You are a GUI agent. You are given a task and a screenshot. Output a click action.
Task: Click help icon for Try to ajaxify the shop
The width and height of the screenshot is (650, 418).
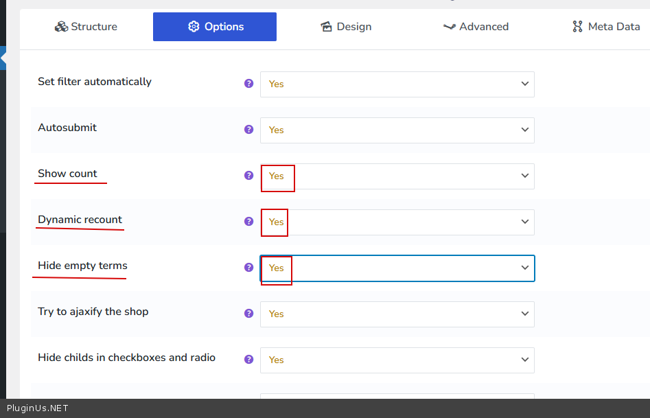point(249,314)
